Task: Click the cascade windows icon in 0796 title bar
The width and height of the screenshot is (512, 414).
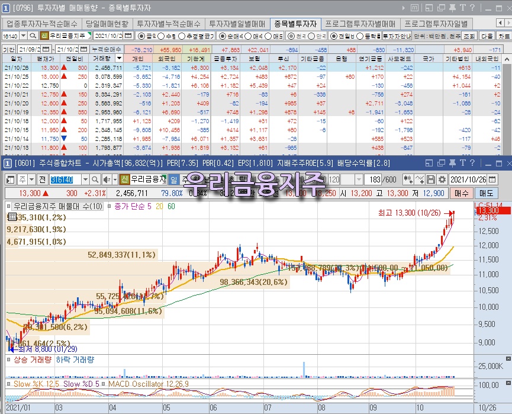Action: (441, 8)
